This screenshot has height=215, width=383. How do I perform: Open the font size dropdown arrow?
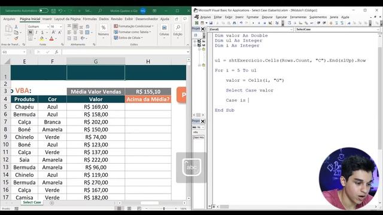tap(60, 26)
